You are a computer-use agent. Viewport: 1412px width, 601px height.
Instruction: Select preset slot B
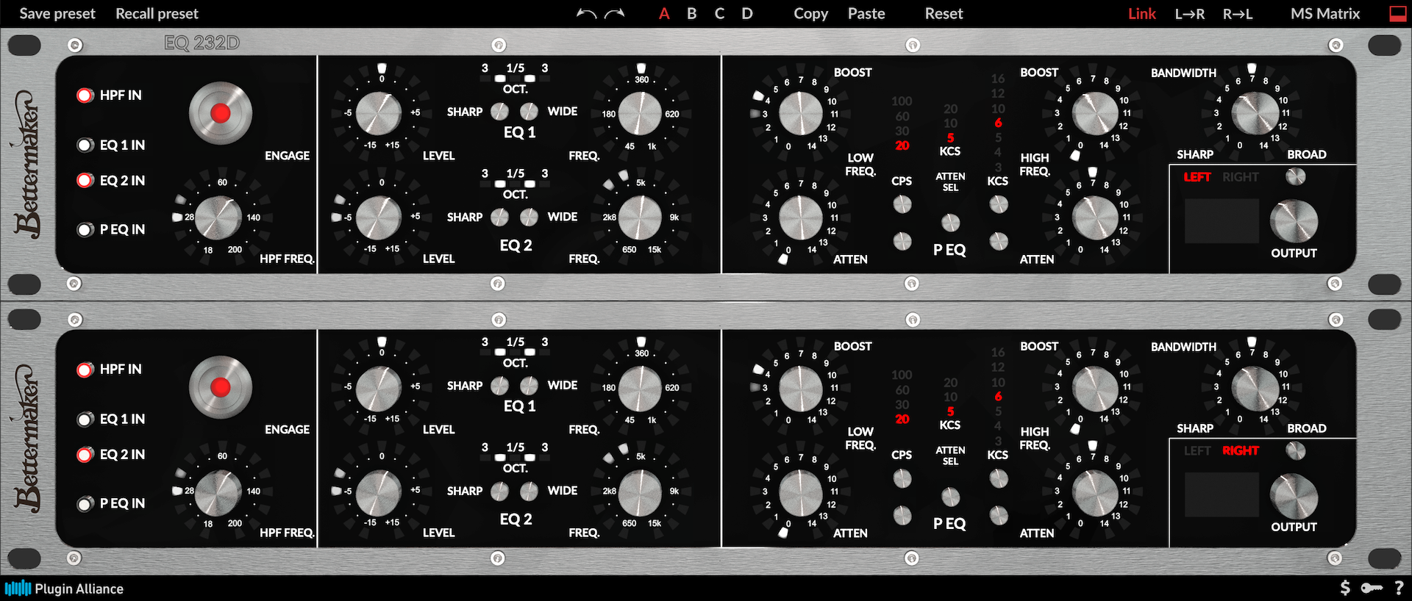pyautogui.click(x=691, y=13)
